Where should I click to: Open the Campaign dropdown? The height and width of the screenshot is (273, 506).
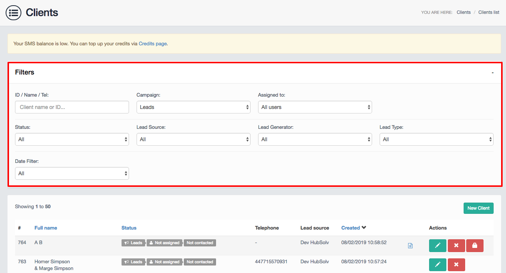tap(193, 107)
